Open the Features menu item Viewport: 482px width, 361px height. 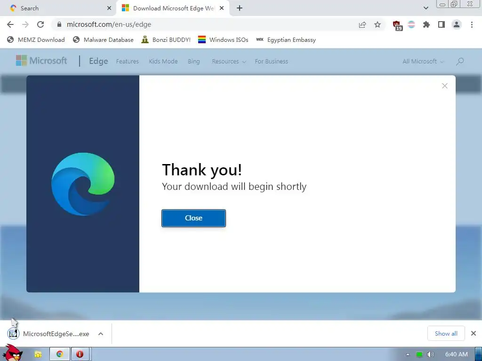[x=127, y=62]
